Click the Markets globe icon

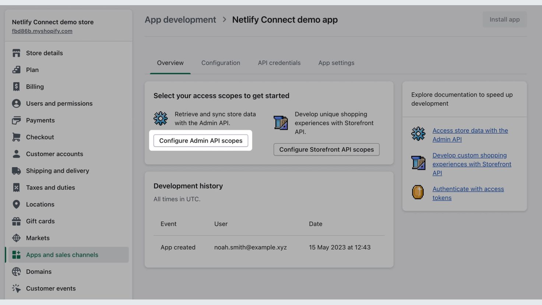pyautogui.click(x=16, y=238)
